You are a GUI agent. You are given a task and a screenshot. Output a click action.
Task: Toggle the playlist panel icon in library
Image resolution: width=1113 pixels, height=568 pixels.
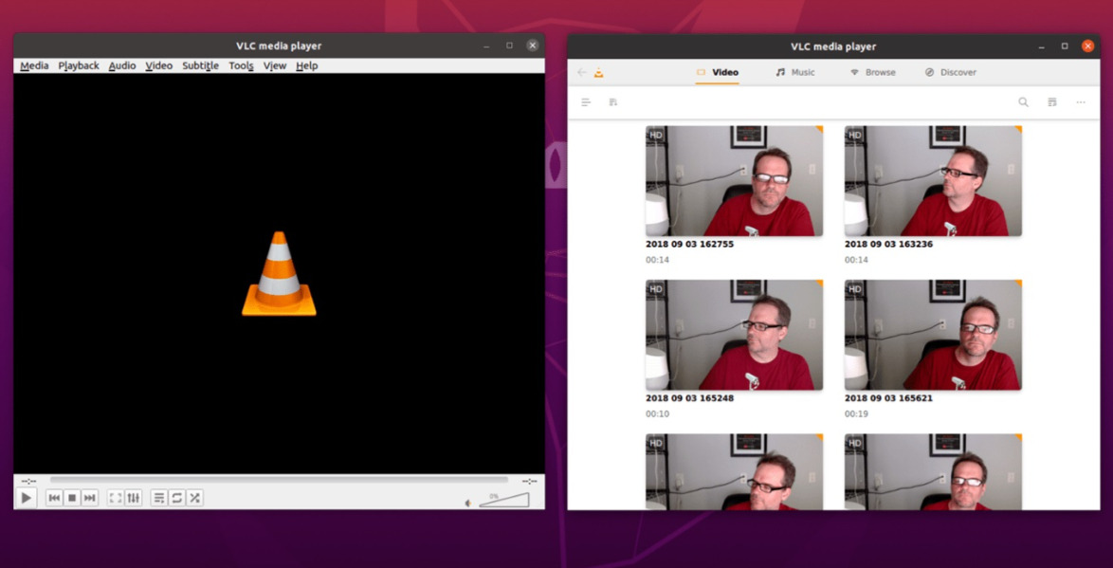pos(1052,102)
